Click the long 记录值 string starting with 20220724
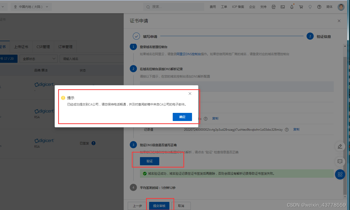The image size is (350, 210). coord(233,130)
